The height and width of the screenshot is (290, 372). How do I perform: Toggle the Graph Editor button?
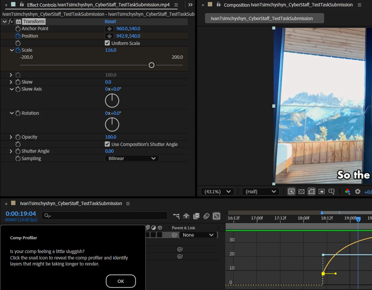pos(216,216)
